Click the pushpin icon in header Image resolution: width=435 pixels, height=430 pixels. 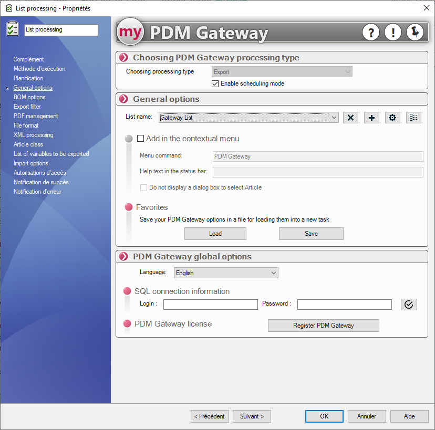415,33
